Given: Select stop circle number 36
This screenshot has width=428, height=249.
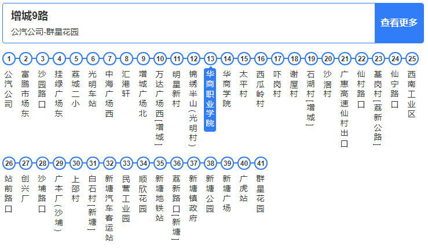Looking at the screenshot, I should click(x=177, y=163).
